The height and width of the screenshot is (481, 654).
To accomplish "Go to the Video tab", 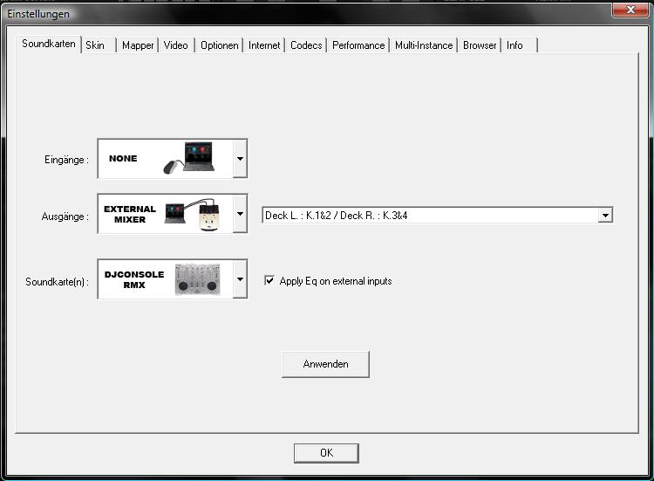I will click(x=175, y=45).
